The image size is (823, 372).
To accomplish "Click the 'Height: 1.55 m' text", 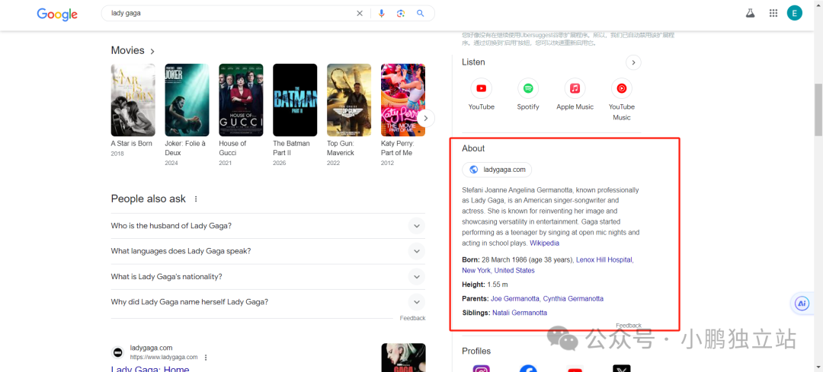I will pos(485,285).
